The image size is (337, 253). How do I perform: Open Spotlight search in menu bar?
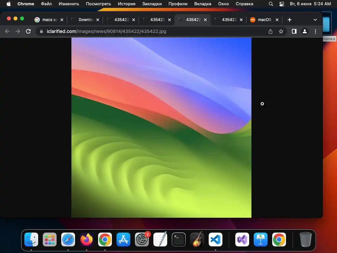coord(271,4)
